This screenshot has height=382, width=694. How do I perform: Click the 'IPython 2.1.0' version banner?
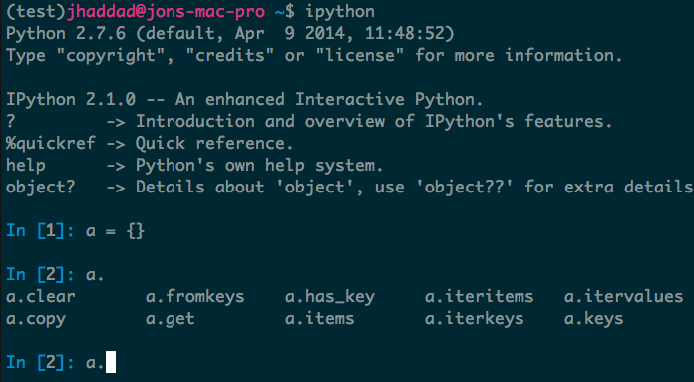[71, 100]
